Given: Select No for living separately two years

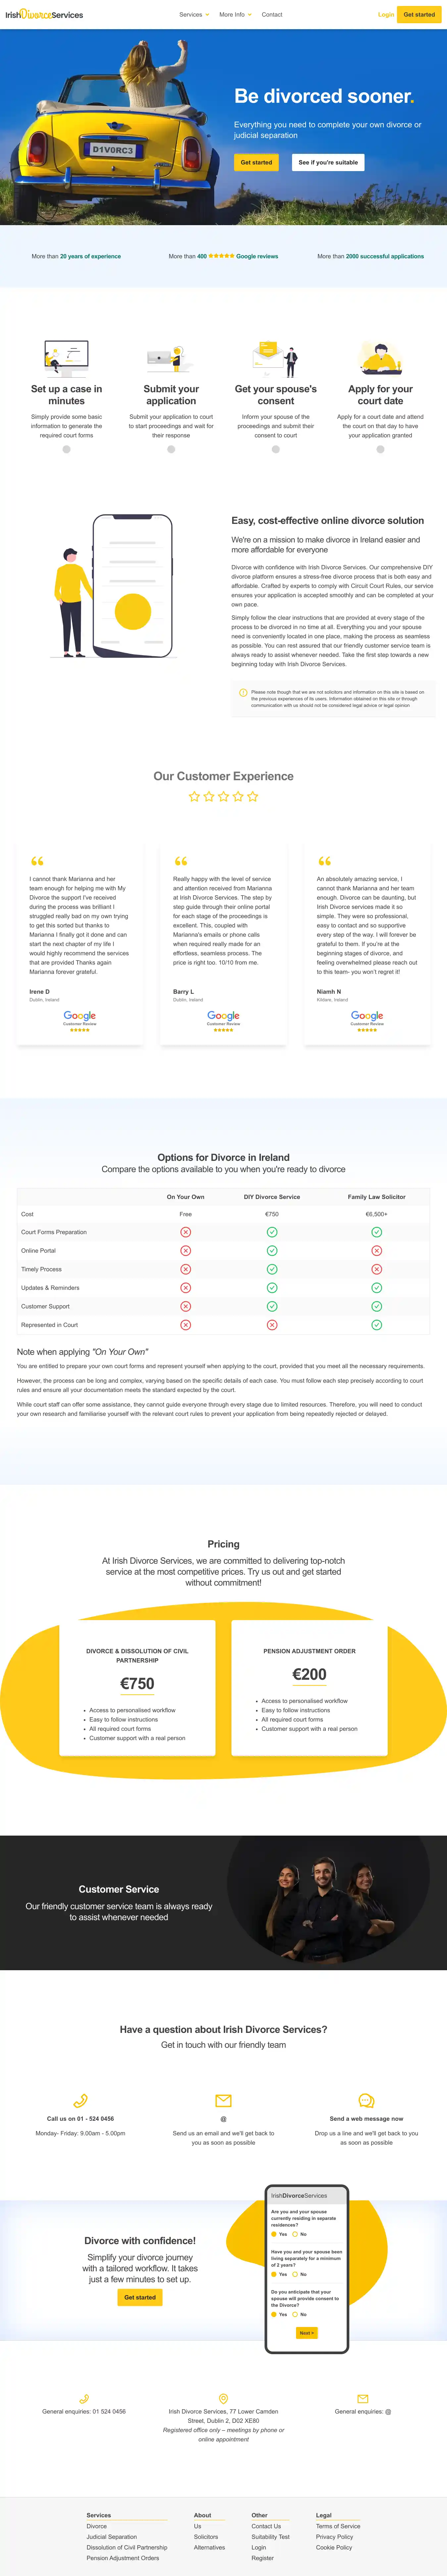Looking at the screenshot, I should coord(295,2274).
